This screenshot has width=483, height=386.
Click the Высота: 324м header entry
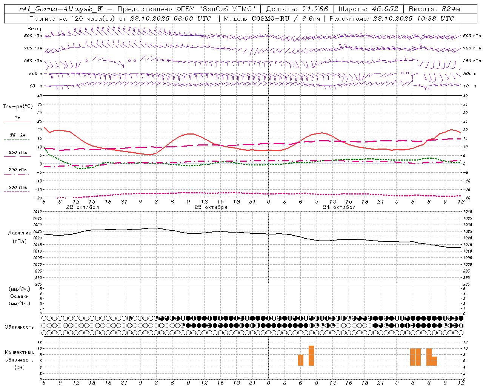pos(435,9)
